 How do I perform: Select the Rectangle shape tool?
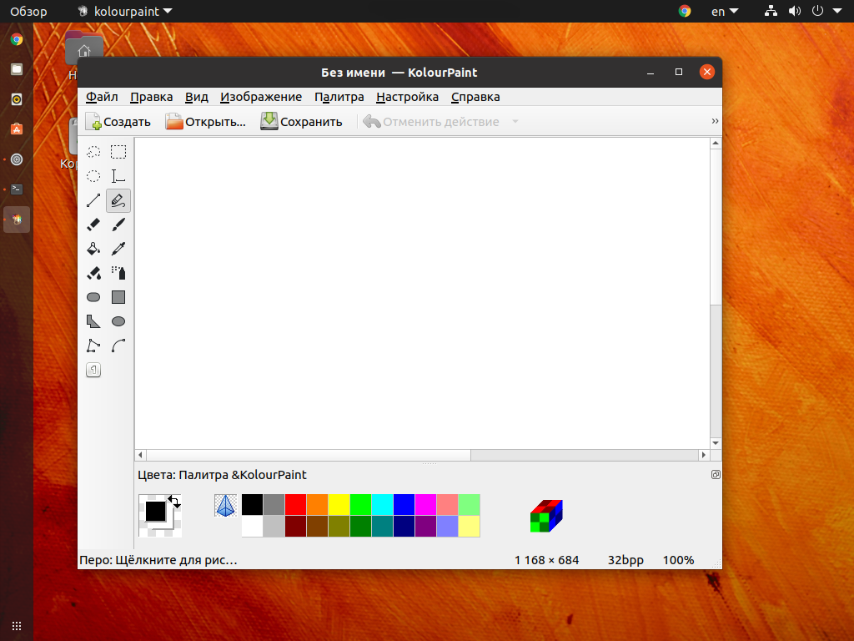118,297
